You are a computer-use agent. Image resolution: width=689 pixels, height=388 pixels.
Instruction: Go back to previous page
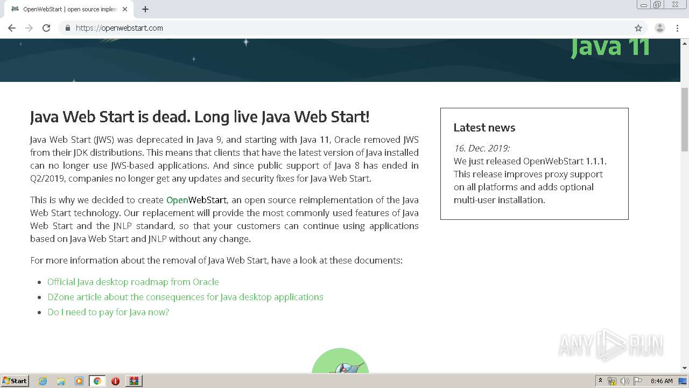pyautogui.click(x=12, y=28)
